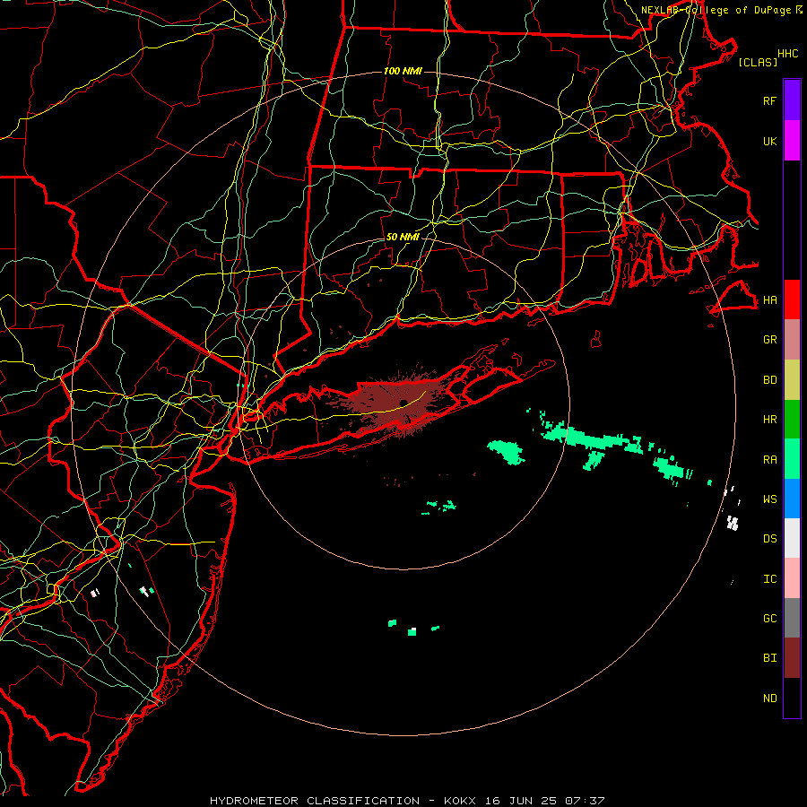Click the Hydrometeor Classification KOKX timestamp caption
This screenshot has width=807, height=807.
pos(407,801)
